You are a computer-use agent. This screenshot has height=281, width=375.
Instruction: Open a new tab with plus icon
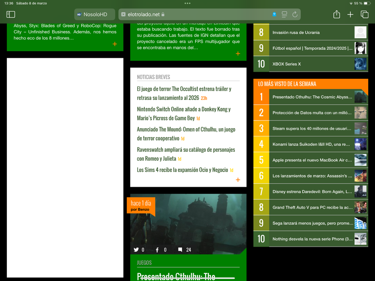(350, 14)
